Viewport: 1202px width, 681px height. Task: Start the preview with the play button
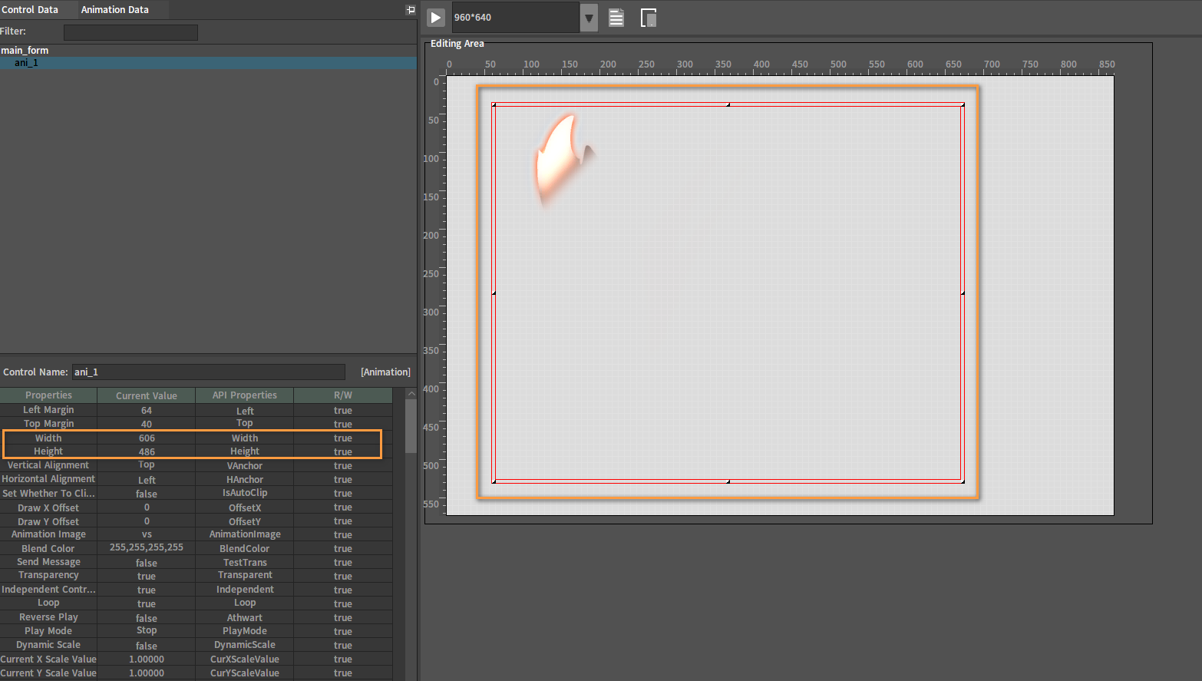(x=436, y=17)
